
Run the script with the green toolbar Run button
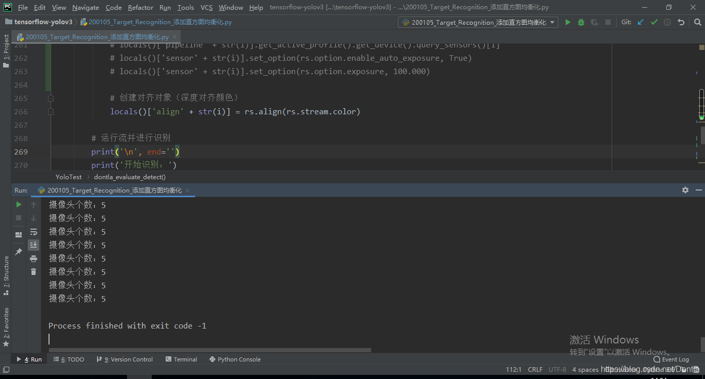pos(568,22)
